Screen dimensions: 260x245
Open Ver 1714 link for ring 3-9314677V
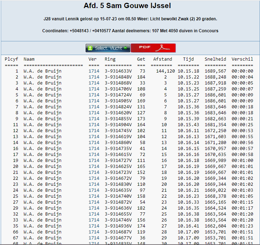(x=94, y=238)
